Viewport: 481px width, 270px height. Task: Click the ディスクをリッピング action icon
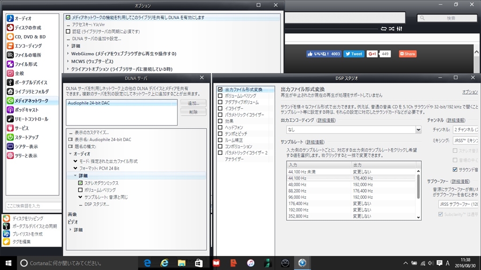point(7,218)
